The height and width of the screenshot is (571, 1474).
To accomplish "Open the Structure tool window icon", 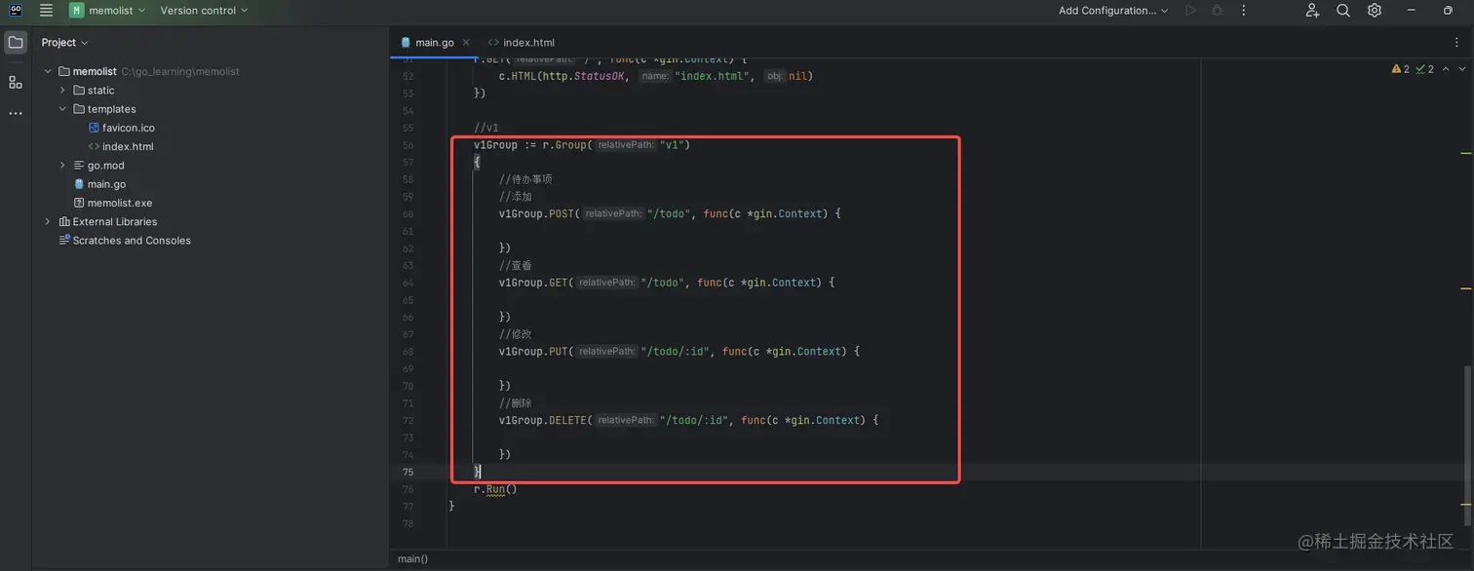I will (16, 82).
